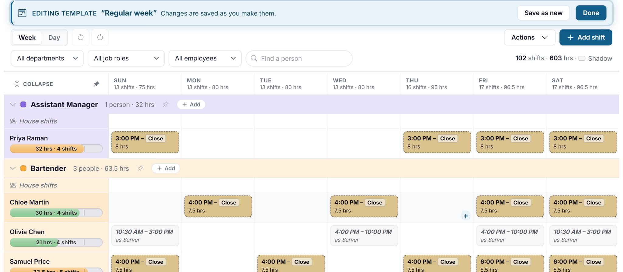Click the Find a person search field

tap(299, 58)
